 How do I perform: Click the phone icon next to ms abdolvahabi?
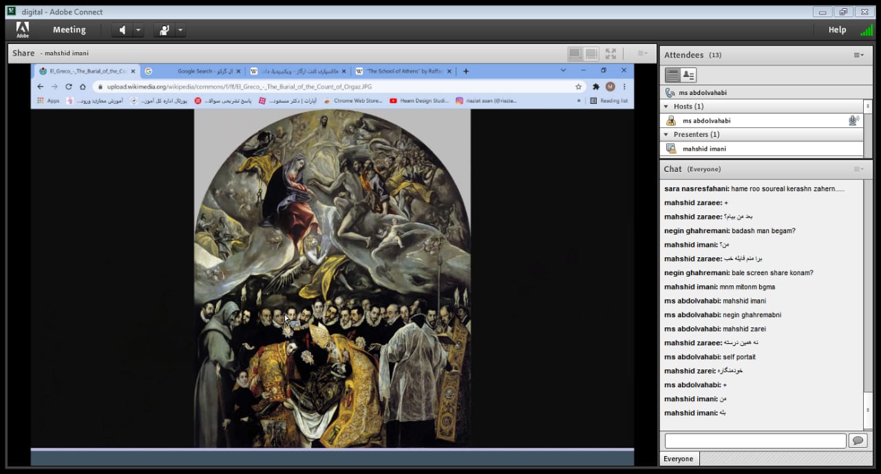[x=670, y=93]
